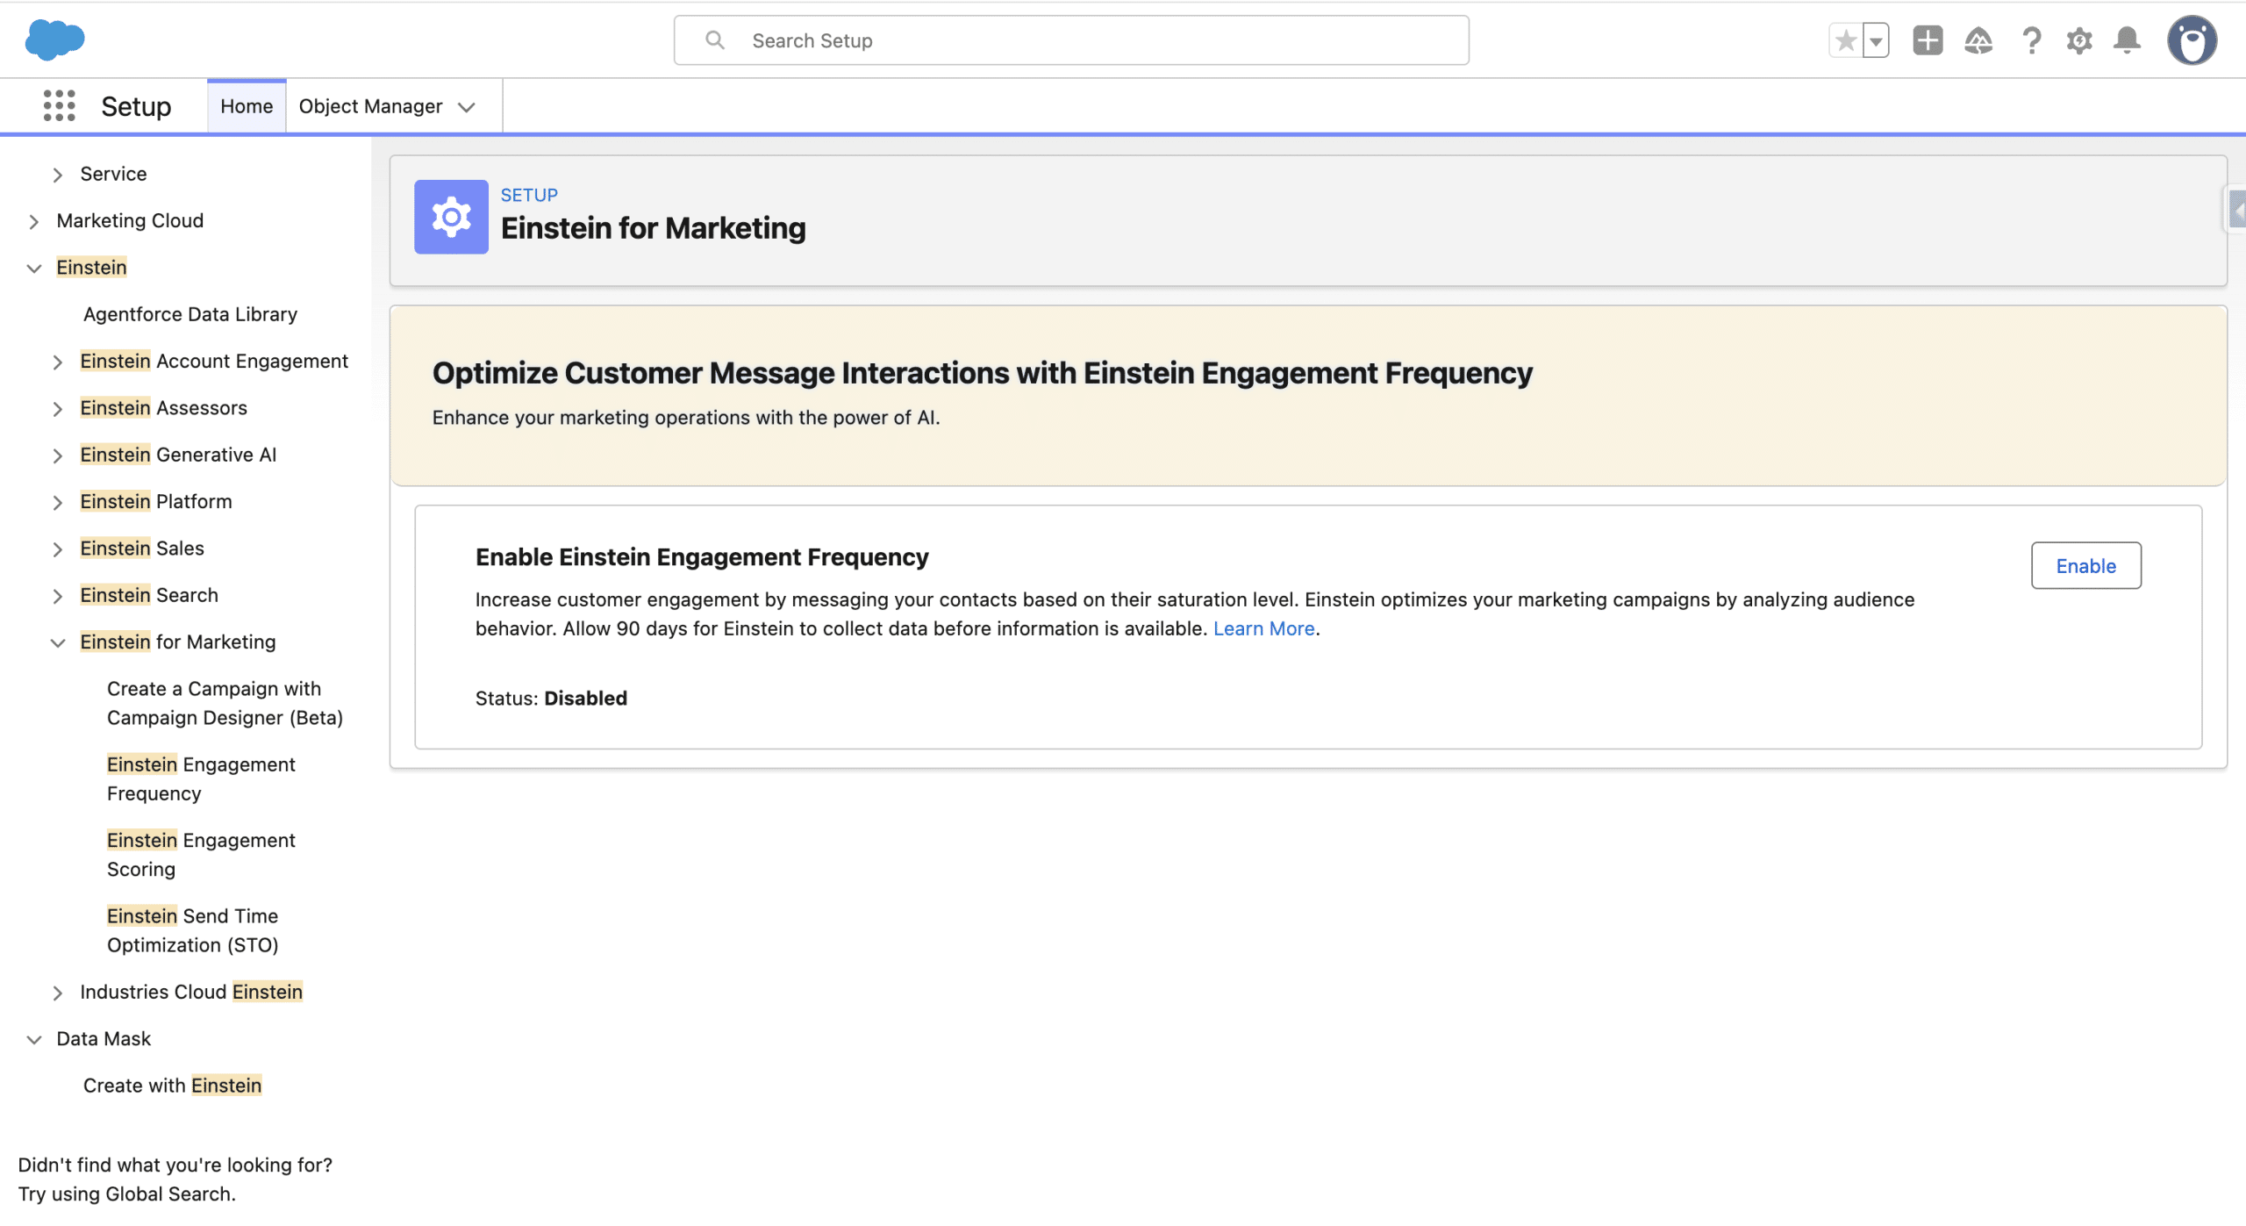2246x1226 pixels.
Task: Focus the Search Setup field
Action: pyautogui.click(x=1070, y=40)
